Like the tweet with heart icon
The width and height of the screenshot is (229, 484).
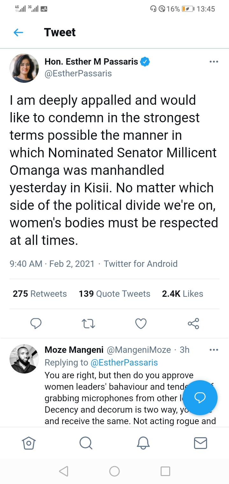pos(141,324)
